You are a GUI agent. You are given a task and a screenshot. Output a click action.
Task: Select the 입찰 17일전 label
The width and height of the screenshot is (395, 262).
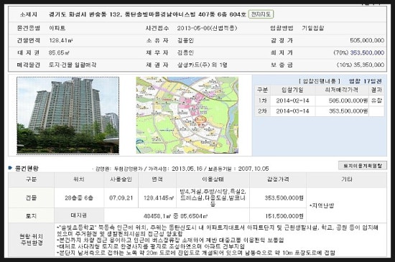(x=366, y=81)
